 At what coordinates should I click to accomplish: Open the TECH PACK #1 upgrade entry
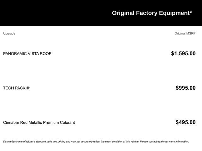[17, 88]
